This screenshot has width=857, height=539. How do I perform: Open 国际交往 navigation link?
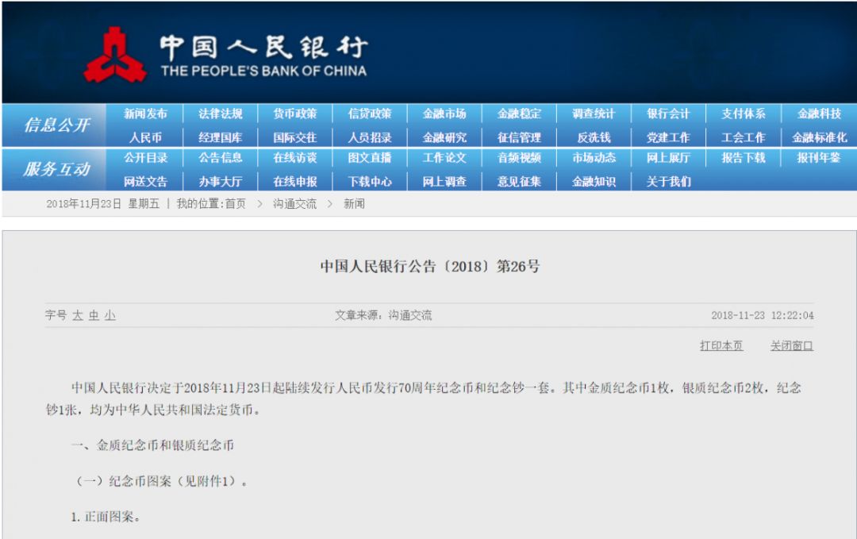tap(295, 137)
